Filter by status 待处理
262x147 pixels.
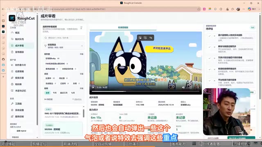point(63,78)
